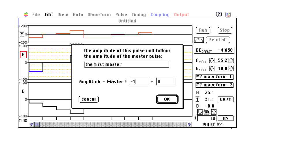
Task: Click the Run button
Action: 203,30
